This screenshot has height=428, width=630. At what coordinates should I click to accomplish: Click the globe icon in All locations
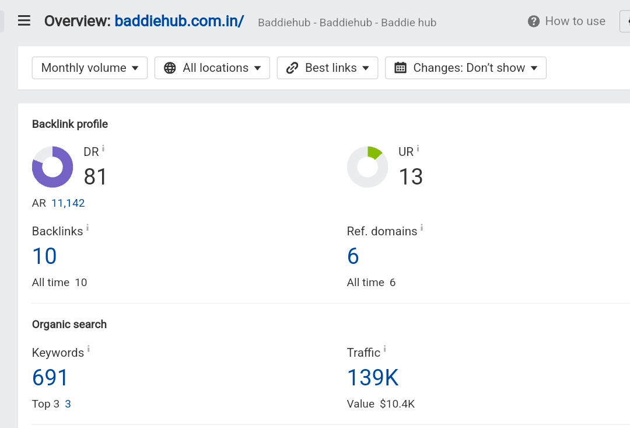[170, 68]
